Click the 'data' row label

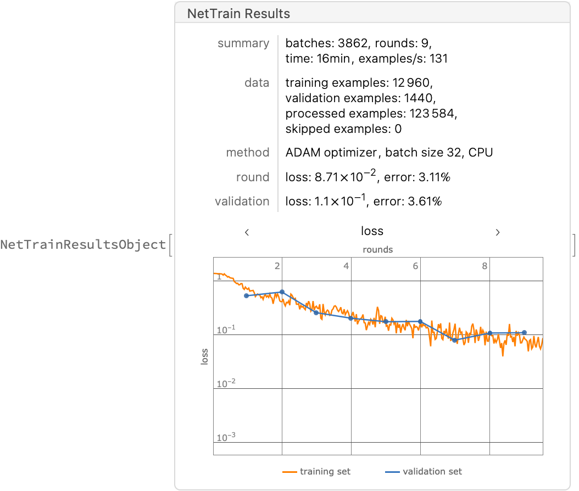tap(257, 82)
